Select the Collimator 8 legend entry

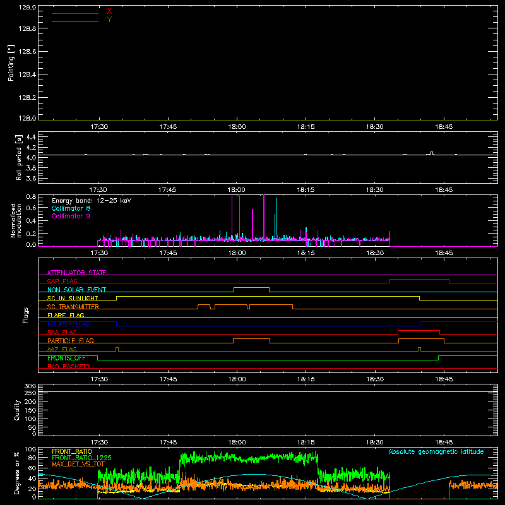[x=71, y=208]
